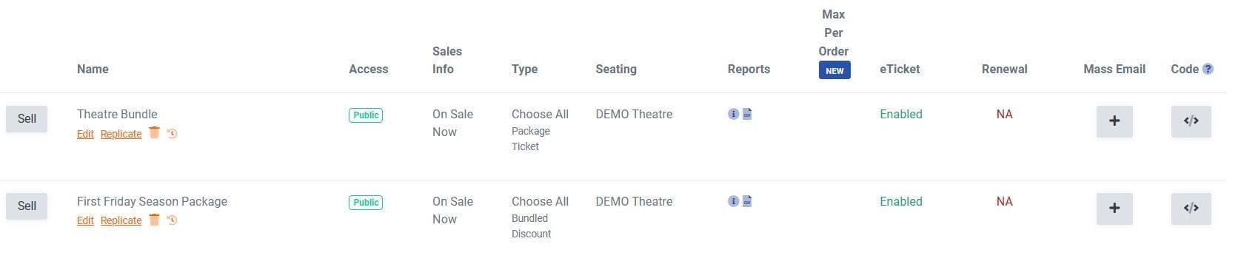Delete Theatre Bundle using trash icon

154,132
